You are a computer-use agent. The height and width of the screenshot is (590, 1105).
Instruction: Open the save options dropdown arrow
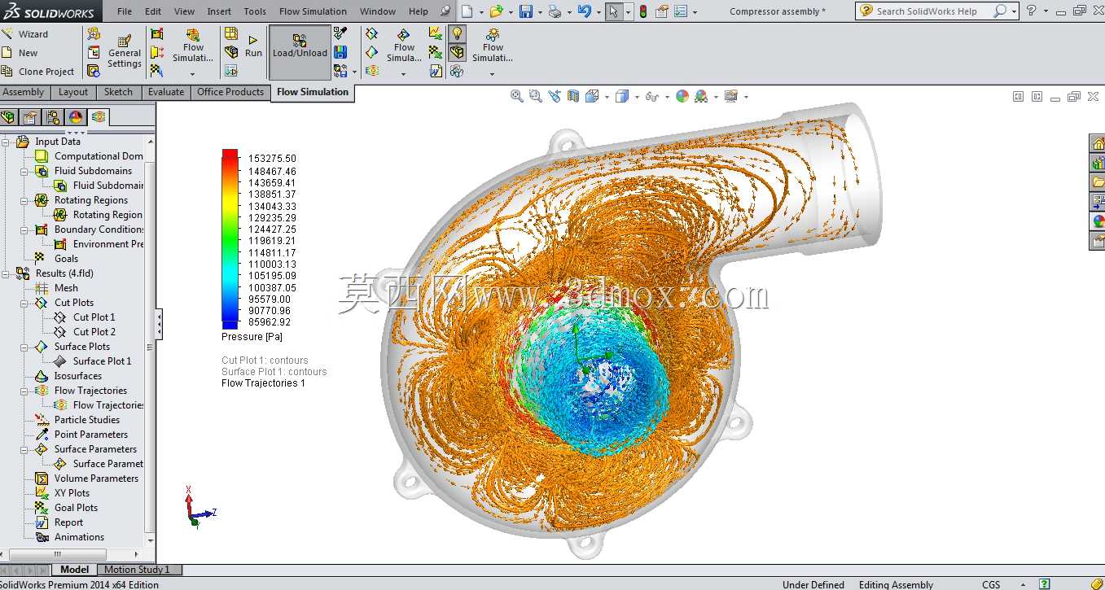click(x=539, y=12)
